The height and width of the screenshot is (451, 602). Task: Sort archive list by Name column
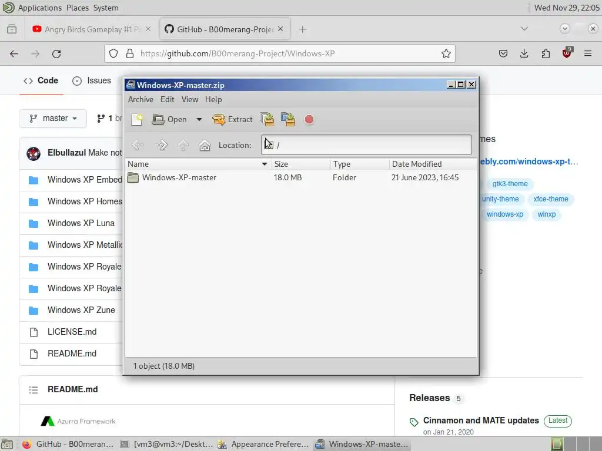coord(198,164)
